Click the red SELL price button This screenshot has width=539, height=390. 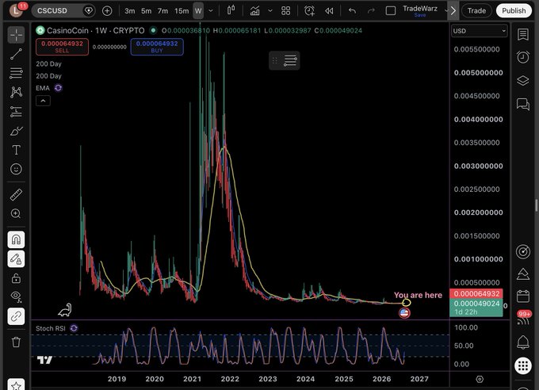pyautogui.click(x=62, y=47)
